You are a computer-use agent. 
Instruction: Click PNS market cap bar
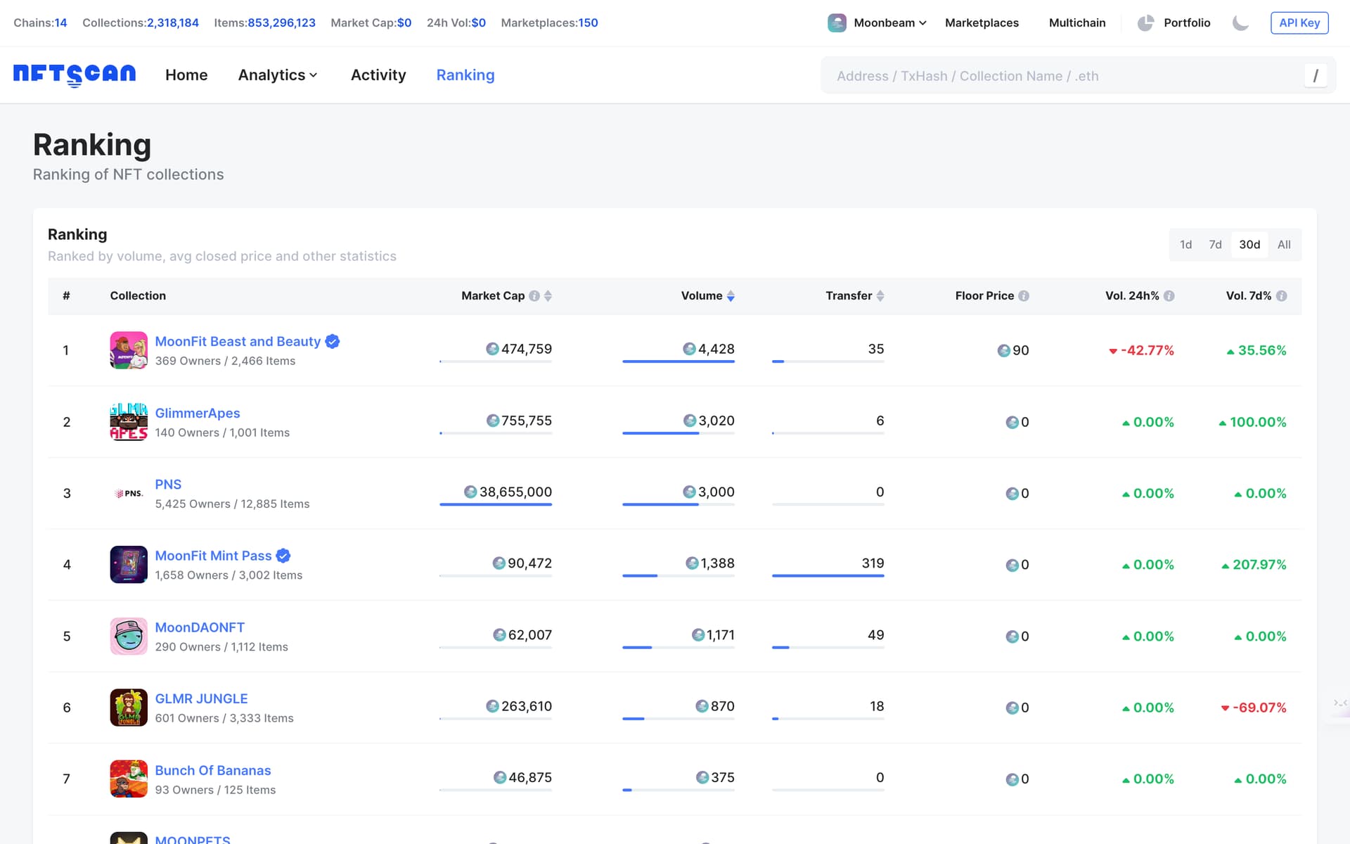[496, 504]
